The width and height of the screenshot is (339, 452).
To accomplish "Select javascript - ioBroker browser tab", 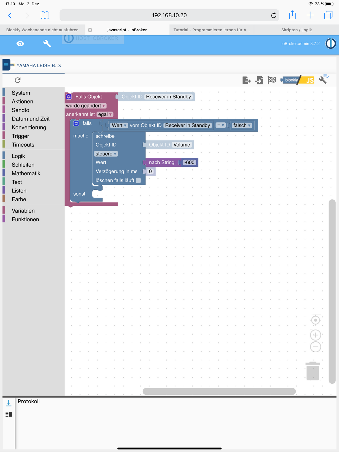I will click(x=127, y=30).
